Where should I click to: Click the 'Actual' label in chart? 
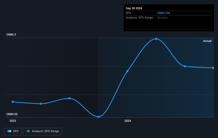pyautogui.click(x=207, y=41)
